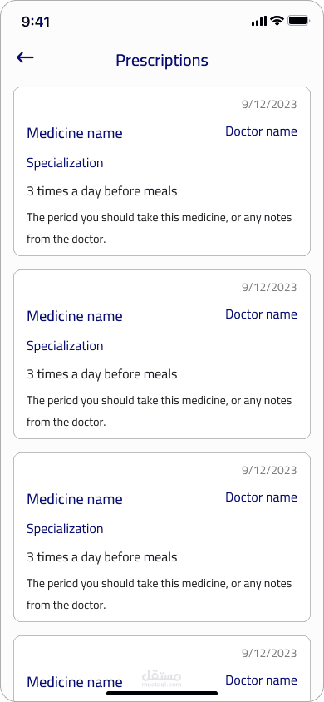Tap Specialization in the second prescription card
This screenshot has width=324, height=702.
65,346
